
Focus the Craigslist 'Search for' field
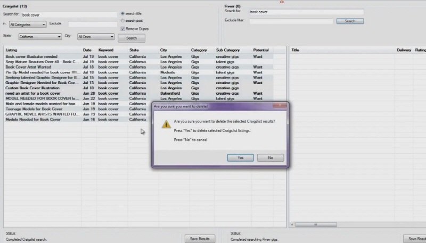tap(69, 15)
